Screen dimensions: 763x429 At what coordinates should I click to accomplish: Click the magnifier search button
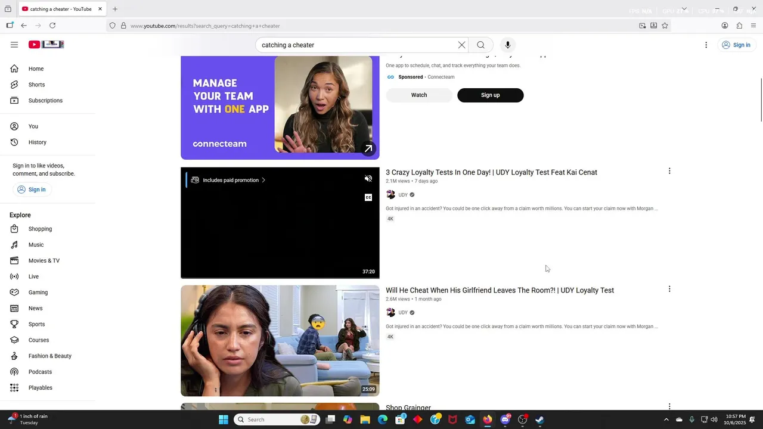coord(480,45)
